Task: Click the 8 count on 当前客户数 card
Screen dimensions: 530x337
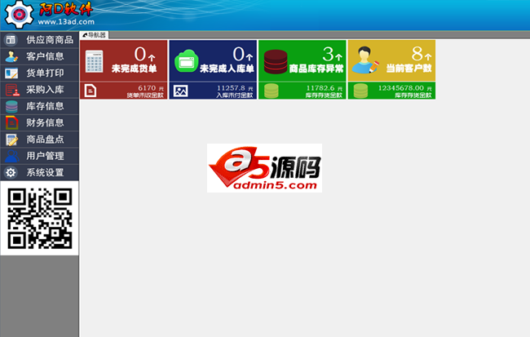Action: (x=417, y=54)
